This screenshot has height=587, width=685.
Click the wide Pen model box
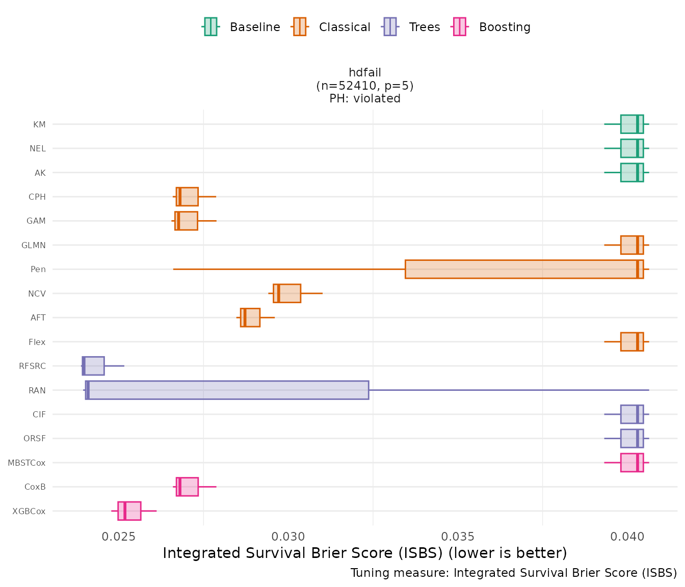[524, 269]
